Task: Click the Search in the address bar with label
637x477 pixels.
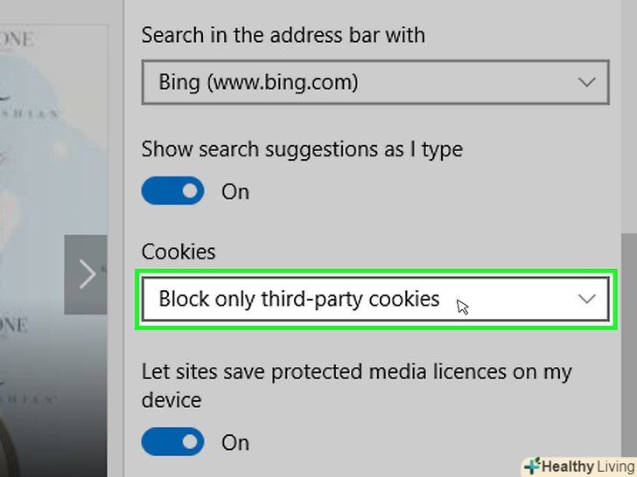Action: coord(283,36)
